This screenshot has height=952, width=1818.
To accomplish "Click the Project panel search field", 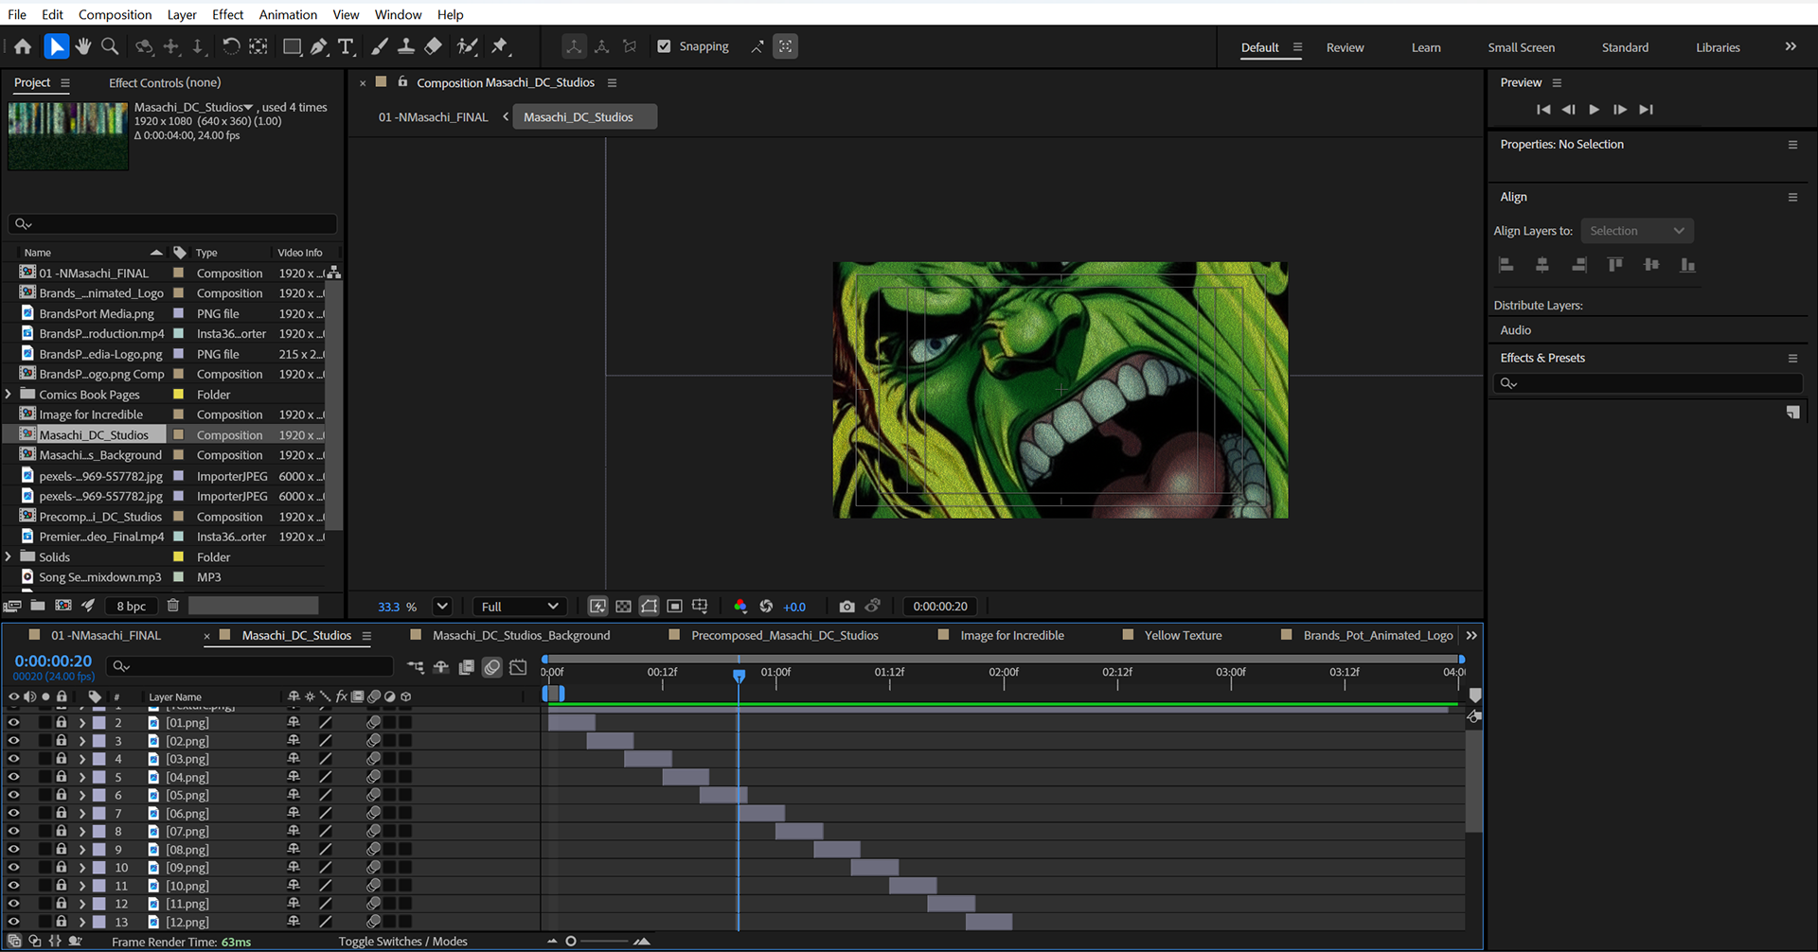I will pyautogui.click(x=172, y=223).
